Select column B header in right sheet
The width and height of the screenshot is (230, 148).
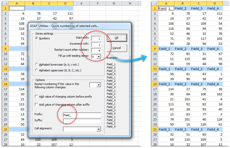click(182, 3)
